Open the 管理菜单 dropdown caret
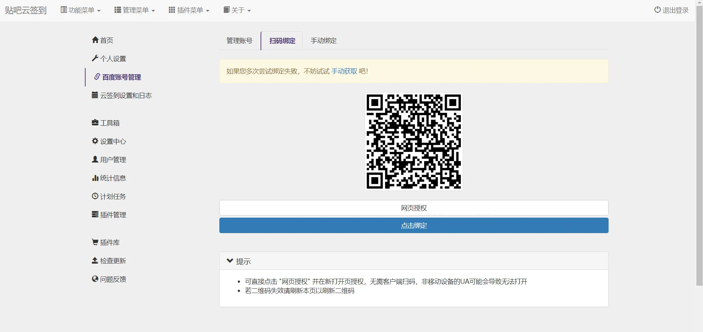 (x=153, y=11)
